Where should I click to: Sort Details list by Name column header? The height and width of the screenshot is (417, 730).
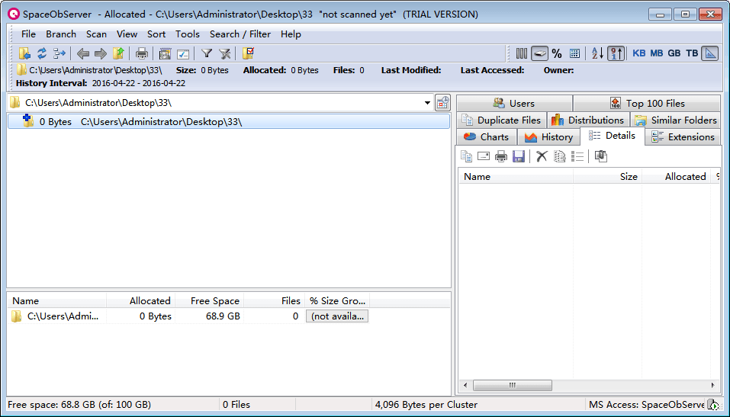point(516,176)
